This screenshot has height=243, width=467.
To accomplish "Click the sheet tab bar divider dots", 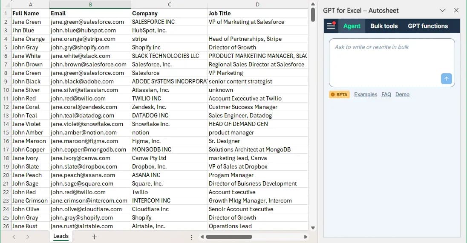I will click(x=191, y=237).
